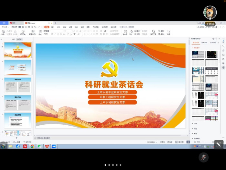Screen dimensions: 226x170
Task: Close the right side task pane
Action: coord(219,39)
